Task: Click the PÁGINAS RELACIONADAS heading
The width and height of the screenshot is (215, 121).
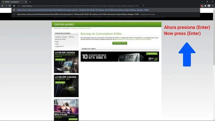Action: coord(63,33)
